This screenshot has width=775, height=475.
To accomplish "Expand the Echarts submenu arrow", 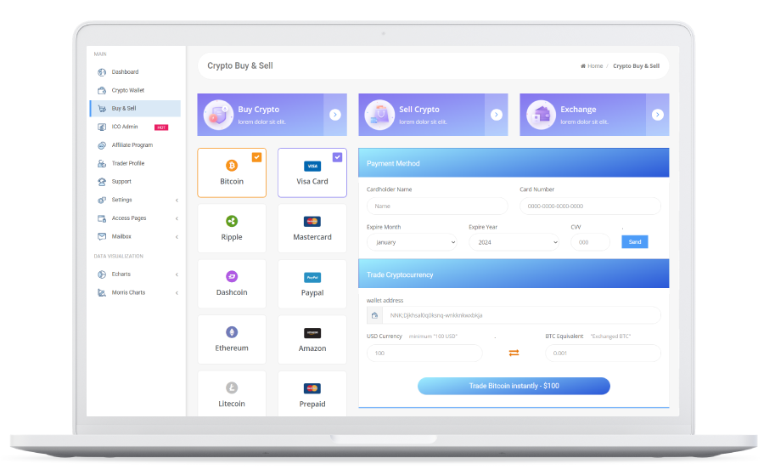I will [177, 274].
